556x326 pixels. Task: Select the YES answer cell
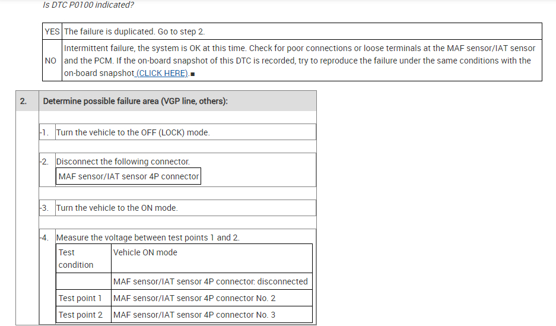click(x=52, y=31)
